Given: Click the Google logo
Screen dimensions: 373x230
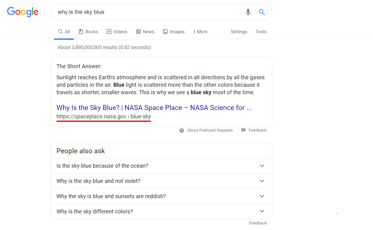Looking at the screenshot, I should pyautogui.click(x=23, y=12).
